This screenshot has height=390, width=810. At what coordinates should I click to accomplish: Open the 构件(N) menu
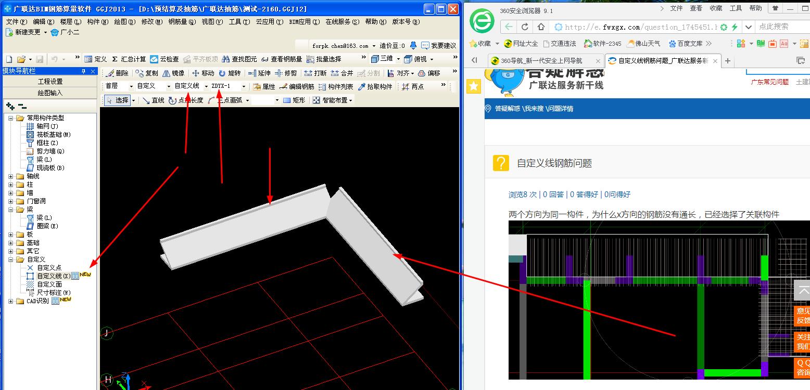97,22
